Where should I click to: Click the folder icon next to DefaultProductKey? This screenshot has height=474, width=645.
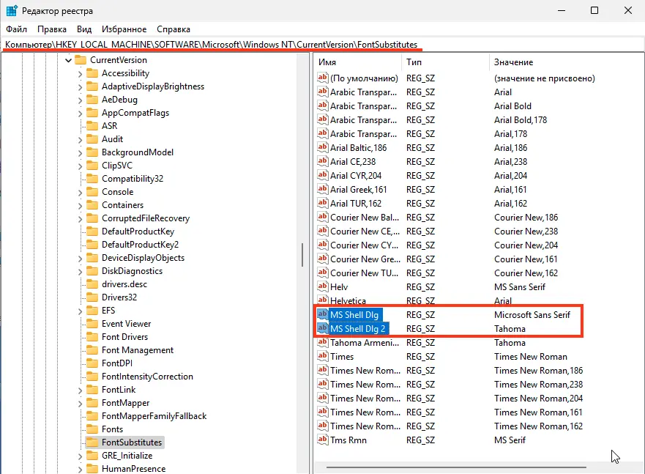tap(92, 232)
